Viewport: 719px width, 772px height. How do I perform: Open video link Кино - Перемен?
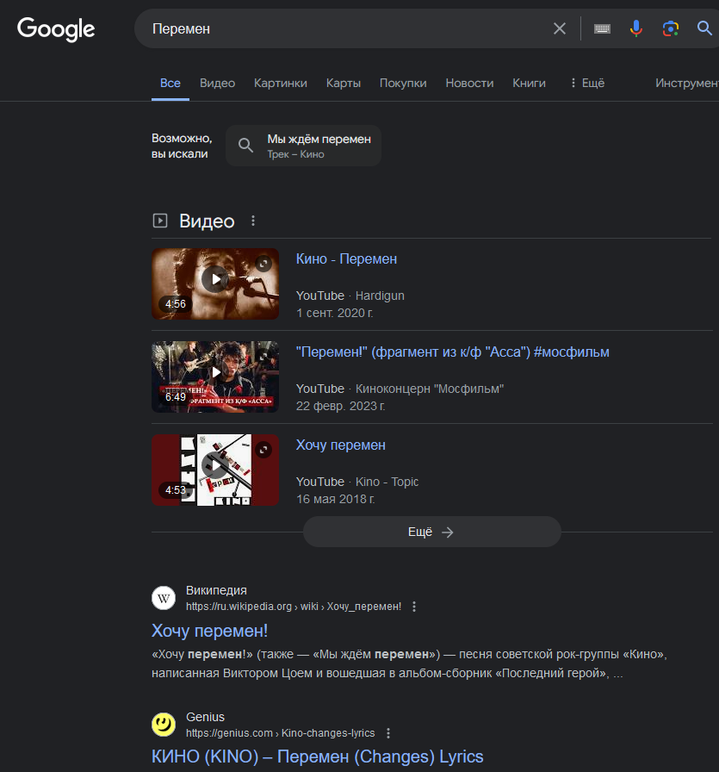pos(346,259)
